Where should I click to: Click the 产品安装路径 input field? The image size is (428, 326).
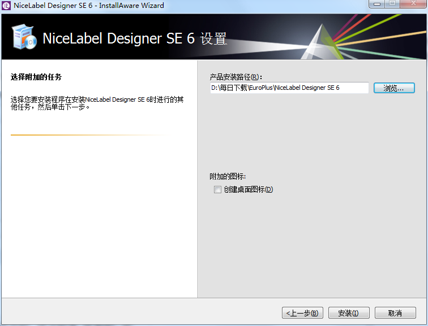(x=289, y=88)
